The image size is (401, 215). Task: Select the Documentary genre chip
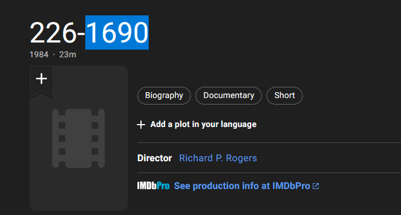[229, 96]
